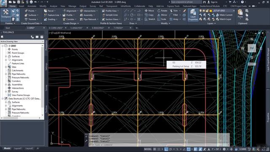Expand the Surfaces node under 3-GRID

click(6, 56)
